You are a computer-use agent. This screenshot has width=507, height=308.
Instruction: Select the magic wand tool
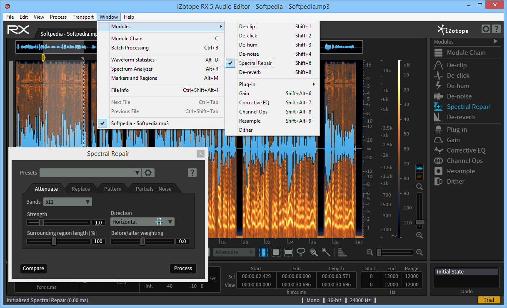[326, 252]
